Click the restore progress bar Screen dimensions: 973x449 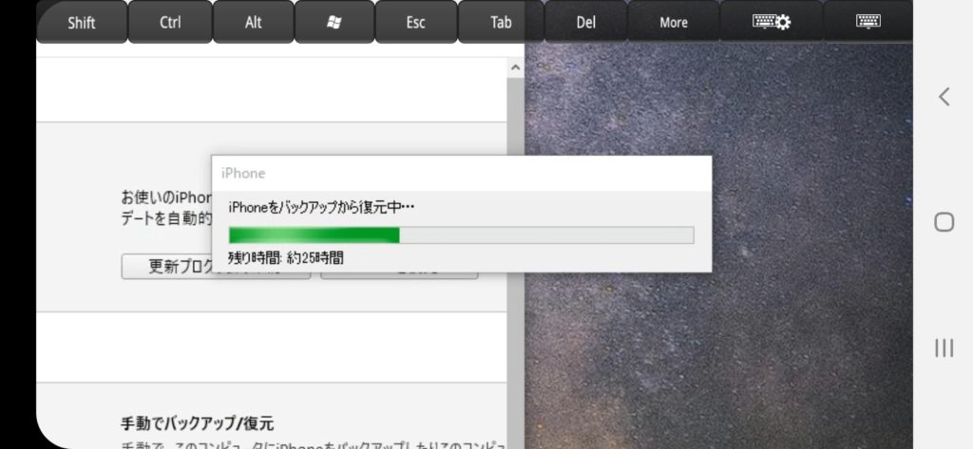point(461,235)
